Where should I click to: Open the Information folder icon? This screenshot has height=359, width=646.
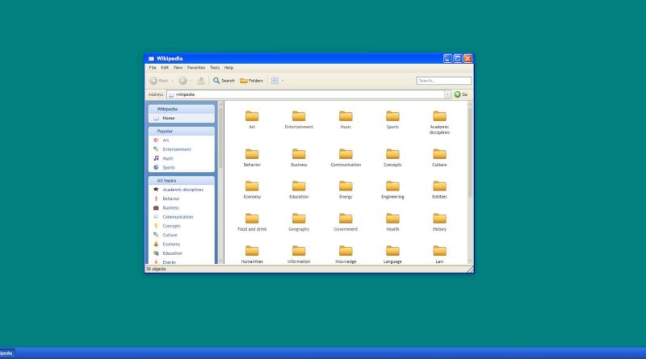[299, 251]
